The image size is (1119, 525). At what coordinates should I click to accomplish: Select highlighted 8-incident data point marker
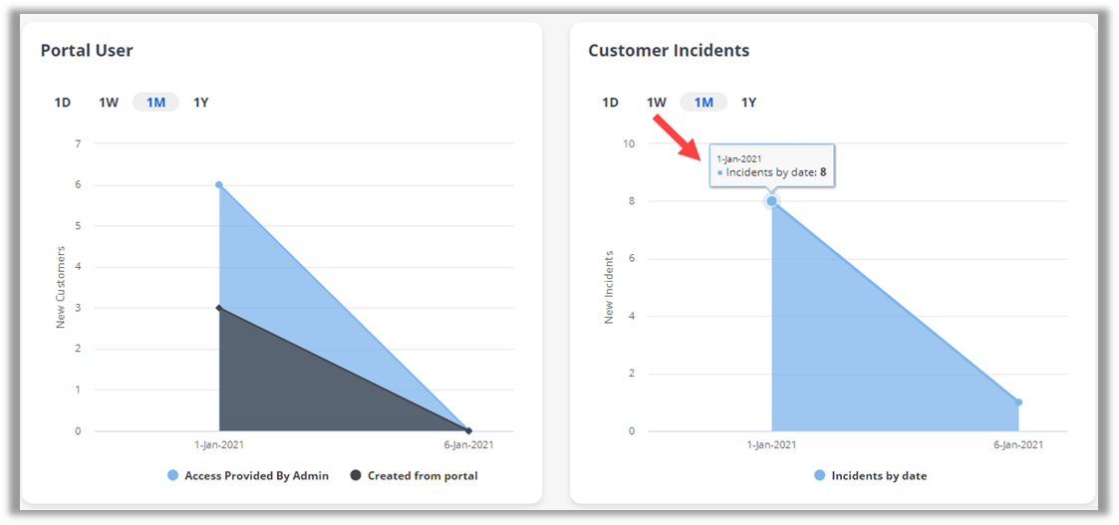[x=771, y=201]
